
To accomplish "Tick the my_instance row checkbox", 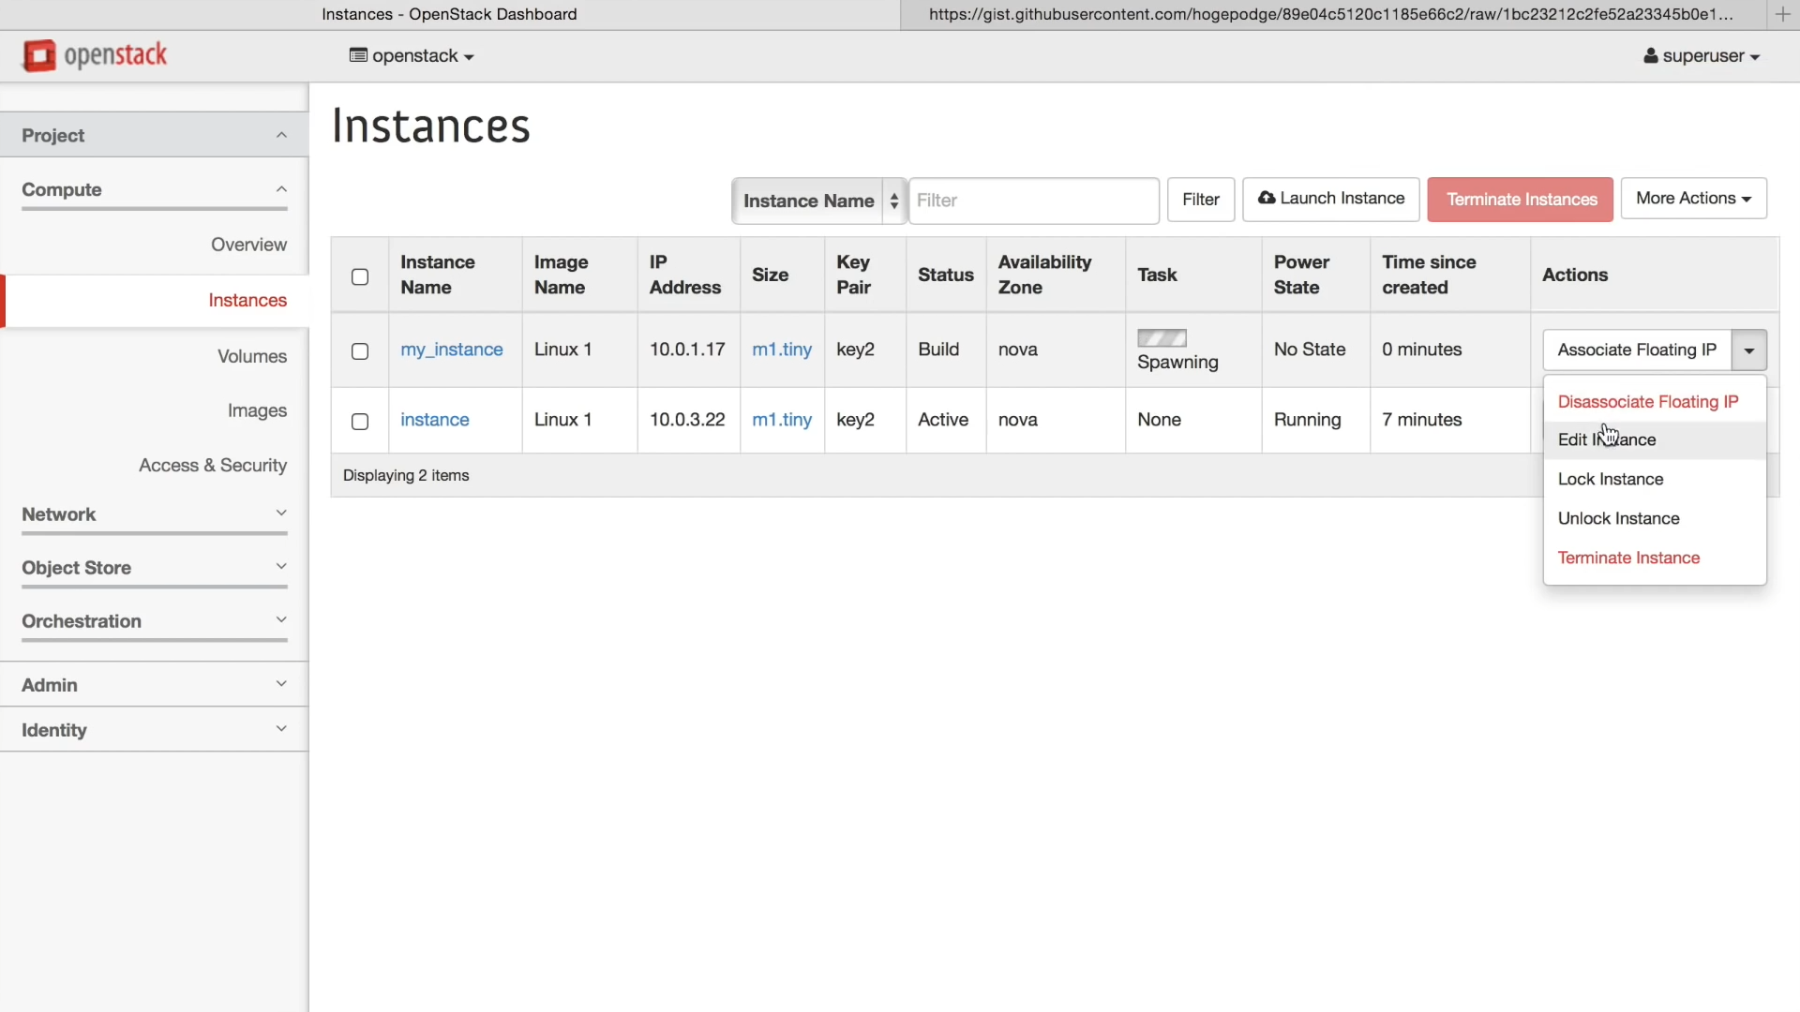I will pos(360,351).
